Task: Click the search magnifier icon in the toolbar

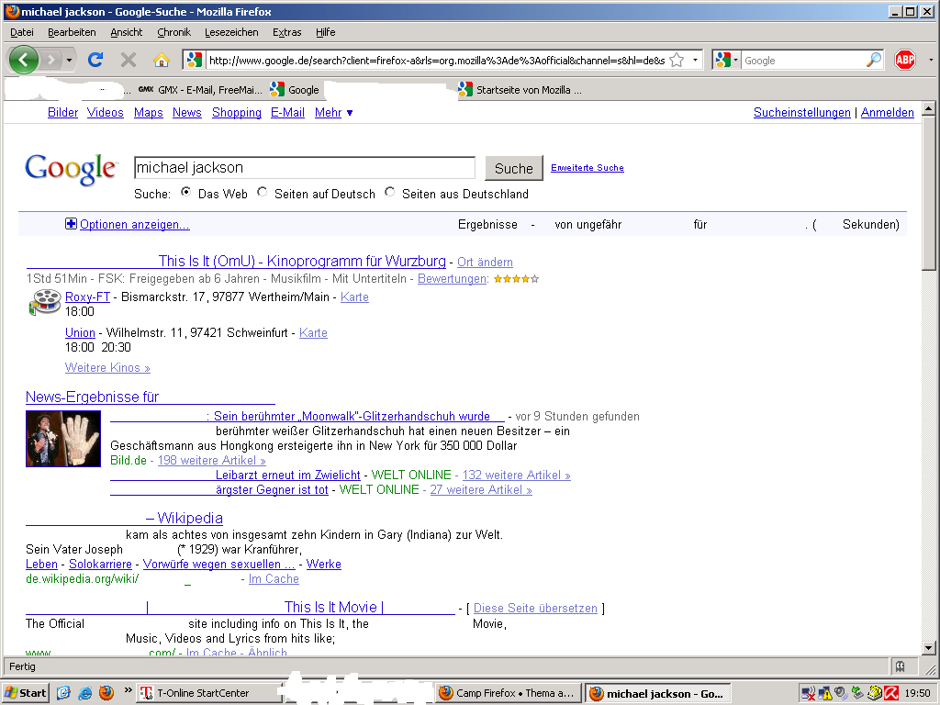Action: pyautogui.click(x=874, y=60)
